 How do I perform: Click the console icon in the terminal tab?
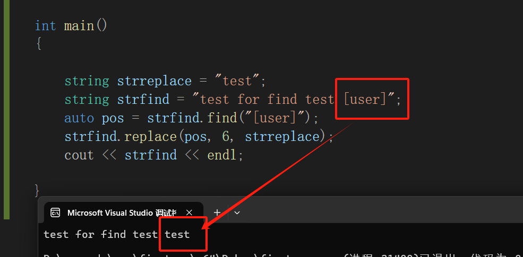tap(55, 212)
